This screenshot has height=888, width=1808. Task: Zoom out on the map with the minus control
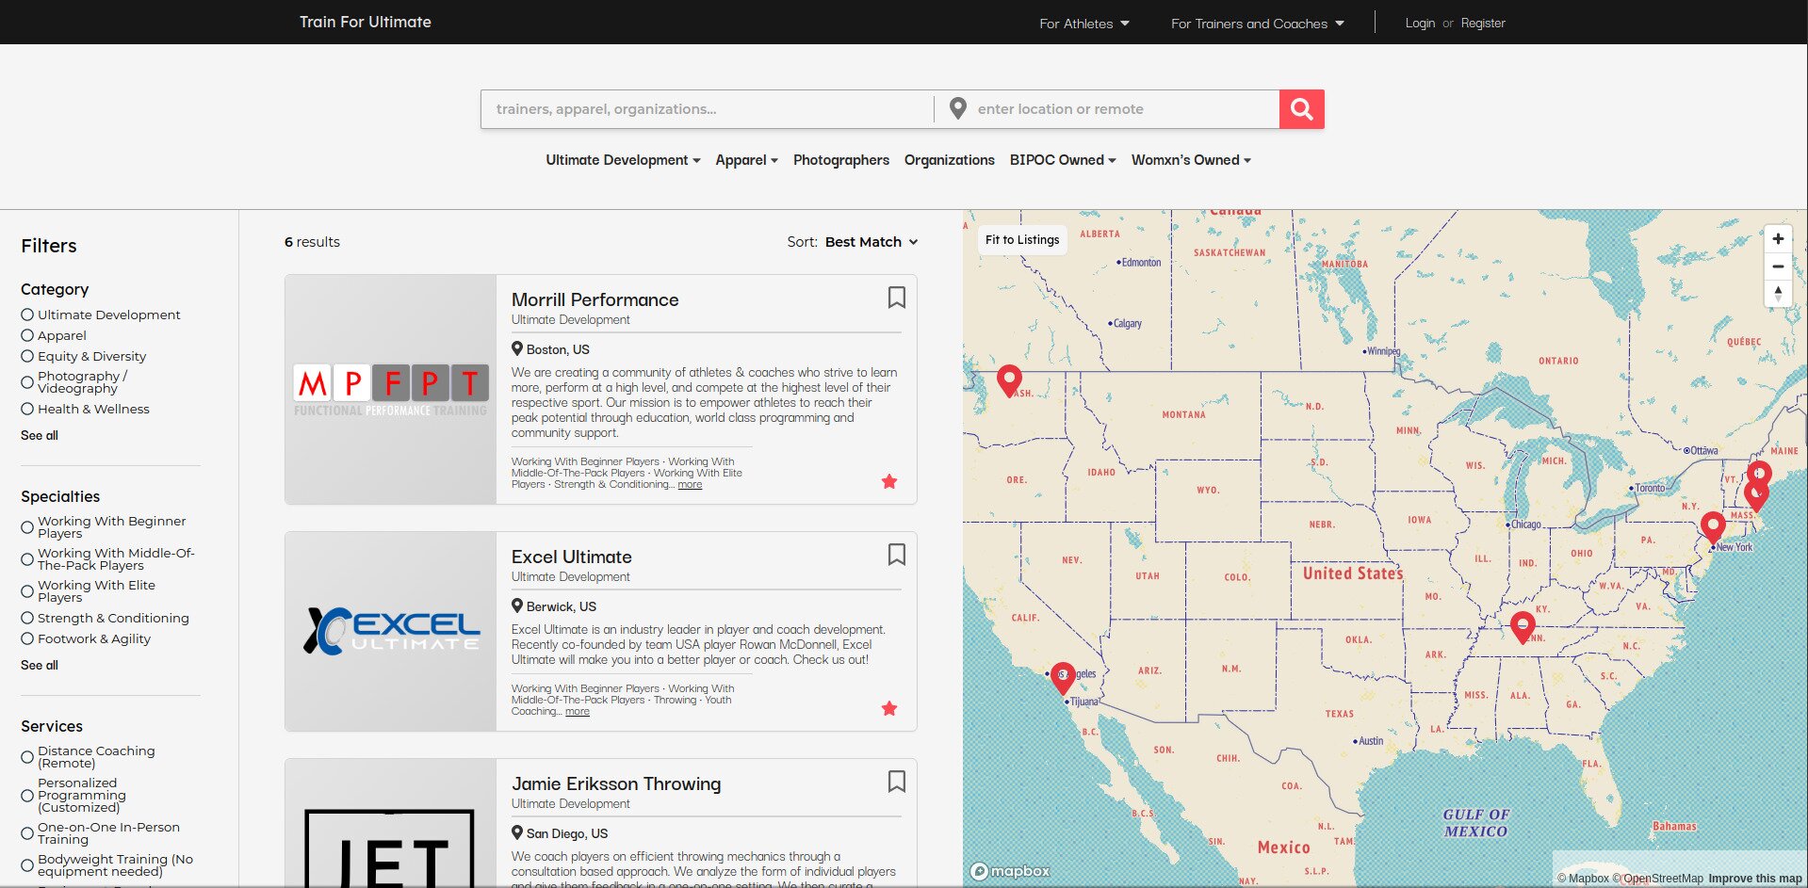[1778, 266]
